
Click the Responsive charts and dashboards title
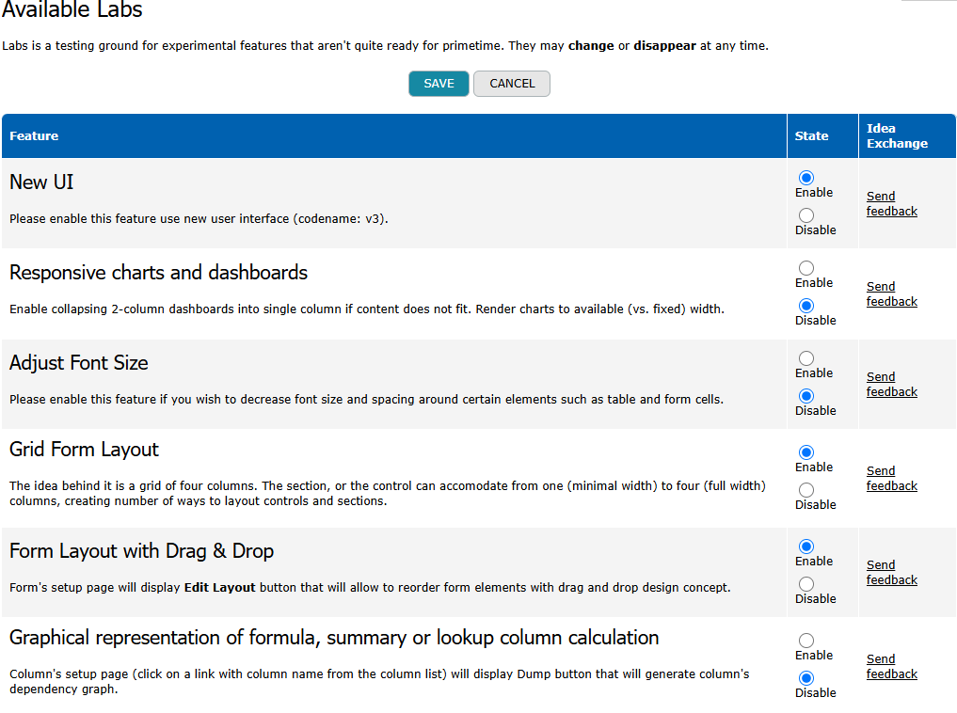click(x=159, y=272)
